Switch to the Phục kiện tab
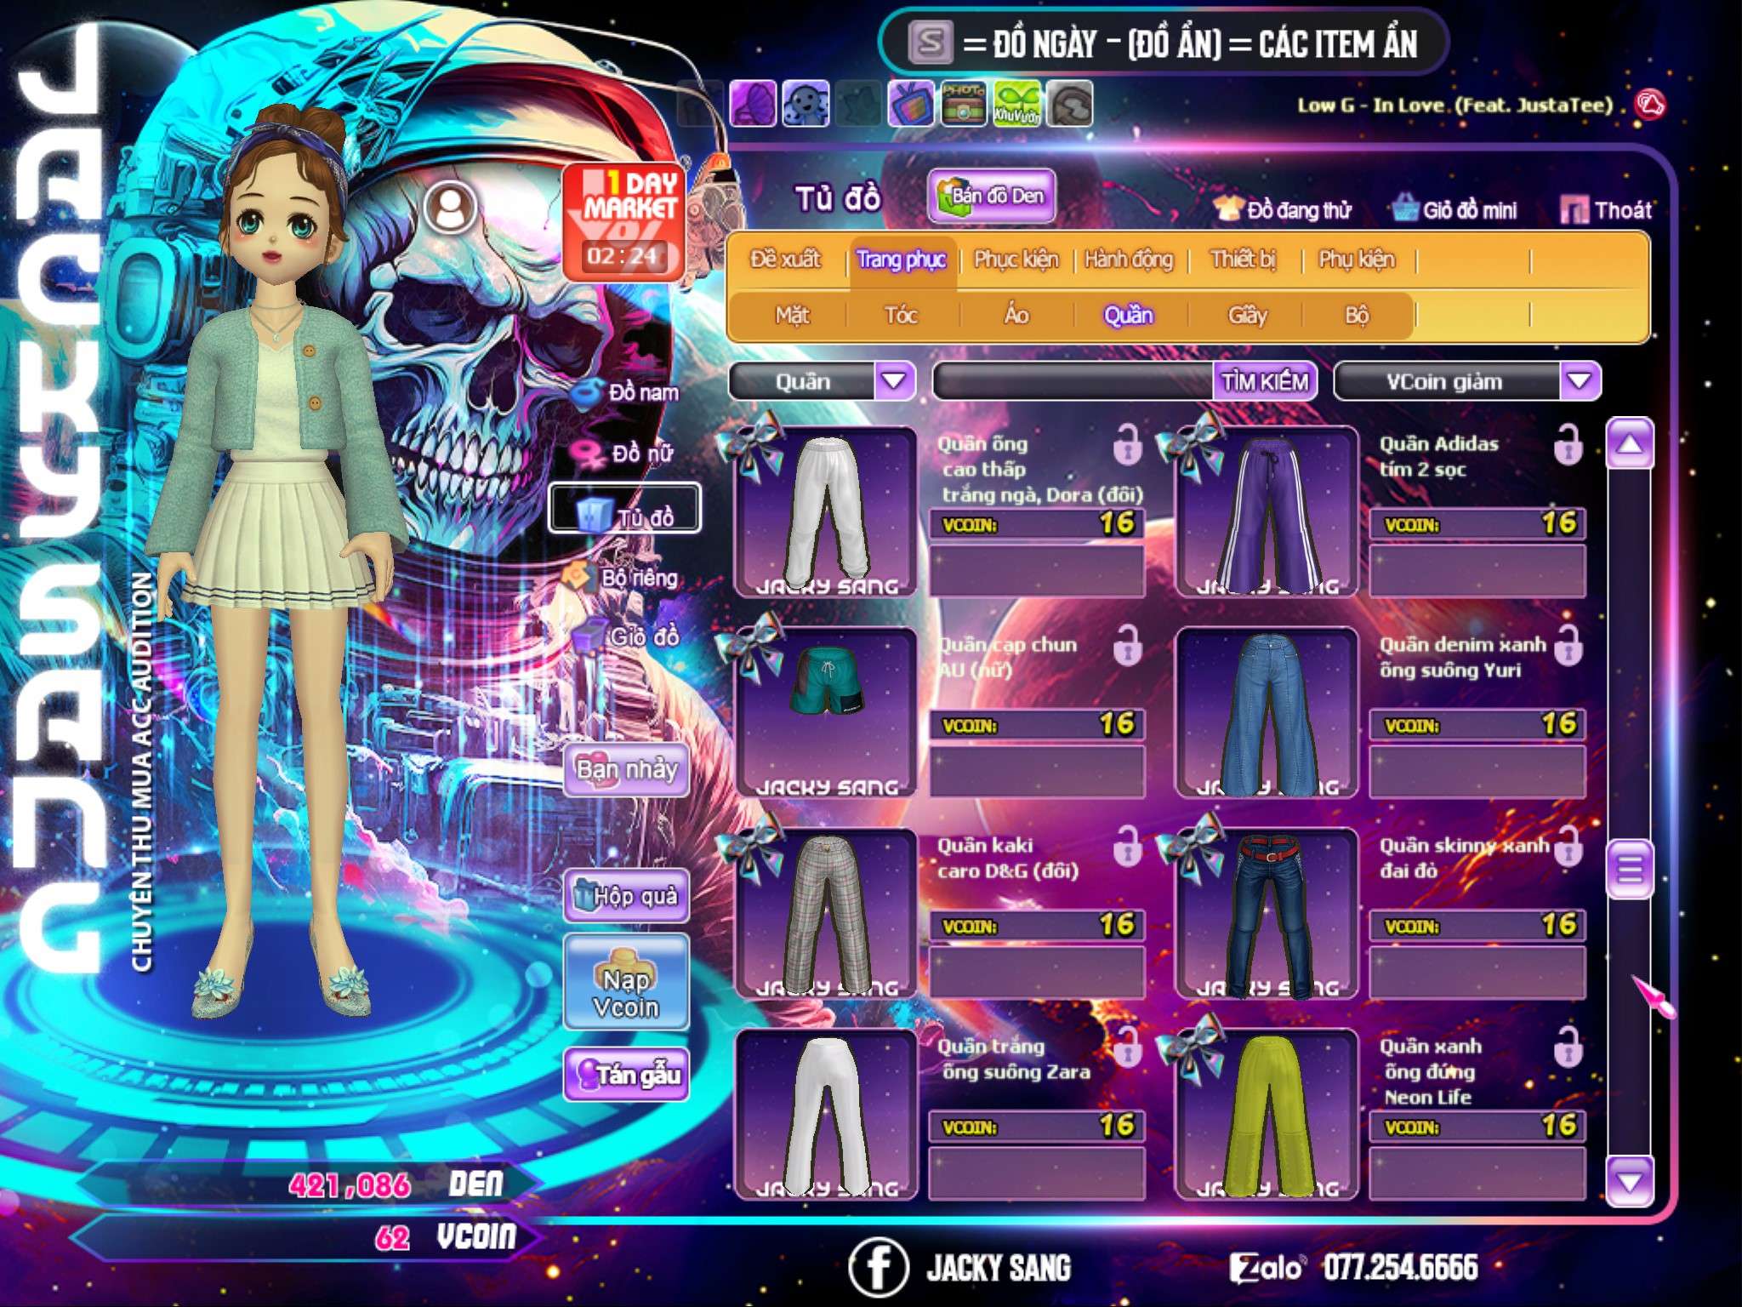1742x1307 pixels. (1016, 260)
